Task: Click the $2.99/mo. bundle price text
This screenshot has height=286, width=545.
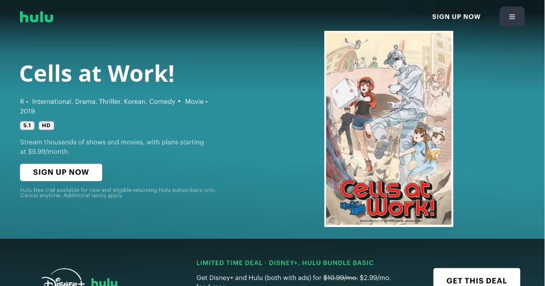Action: (x=375, y=277)
